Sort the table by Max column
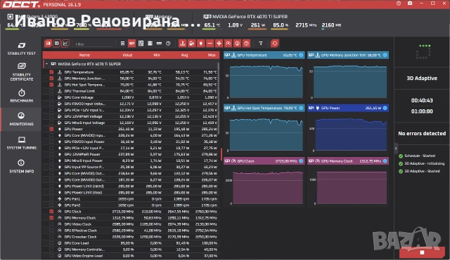 (212, 55)
